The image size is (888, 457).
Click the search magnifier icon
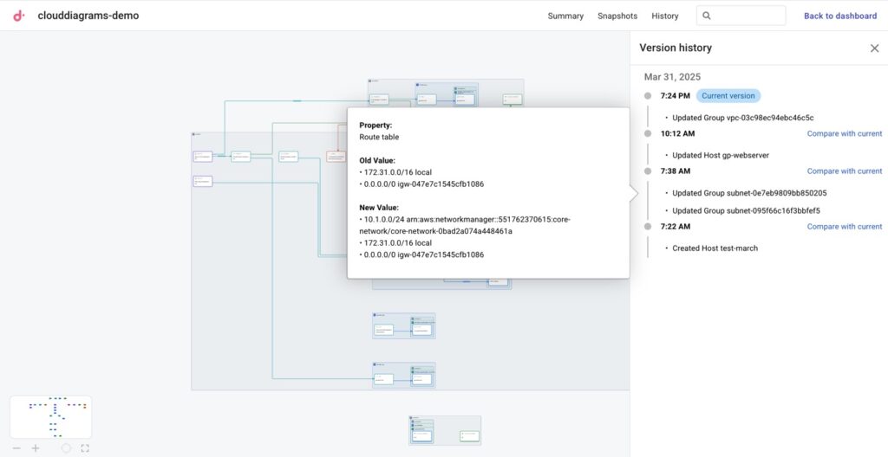coord(707,16)
